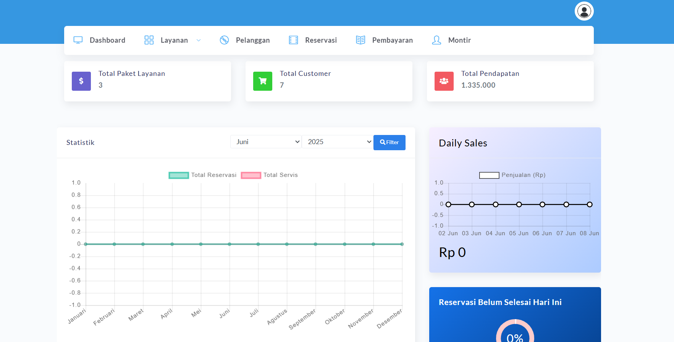The image size is (674, 342).
Task: Open the 2025 year dropdown
Action: 337,142
